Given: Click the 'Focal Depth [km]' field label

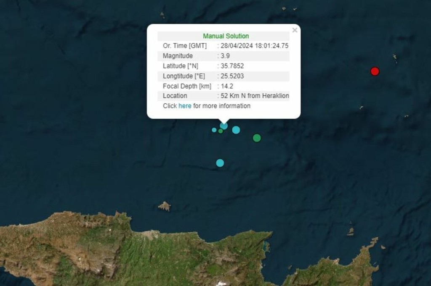Looking at the screenshot, I should [187, 86].
